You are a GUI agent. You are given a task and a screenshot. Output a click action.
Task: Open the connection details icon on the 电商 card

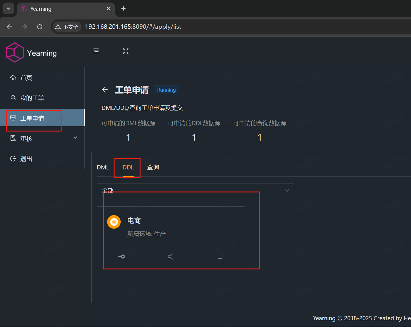click(121, 257)
